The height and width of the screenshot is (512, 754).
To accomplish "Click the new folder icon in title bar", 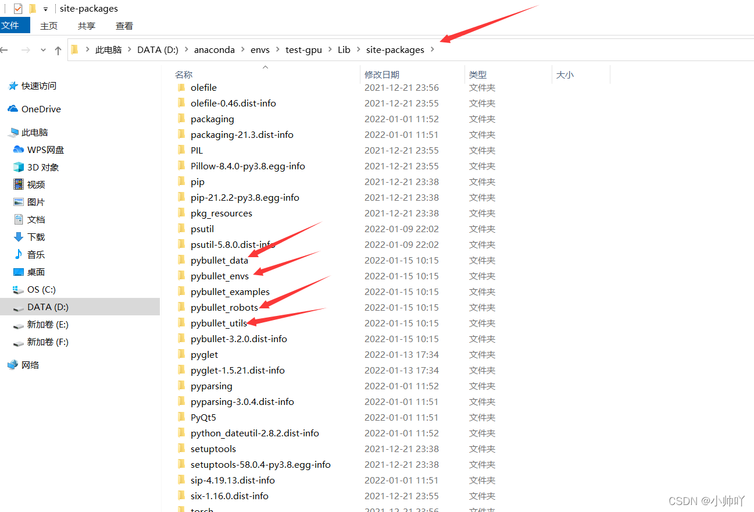I will [x=33, y=9].
